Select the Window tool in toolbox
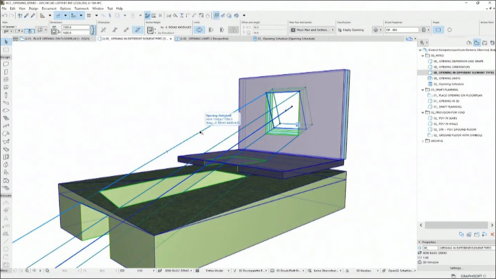Image resolution: width=496 pixels, height=279 pixels. (6, 80)
